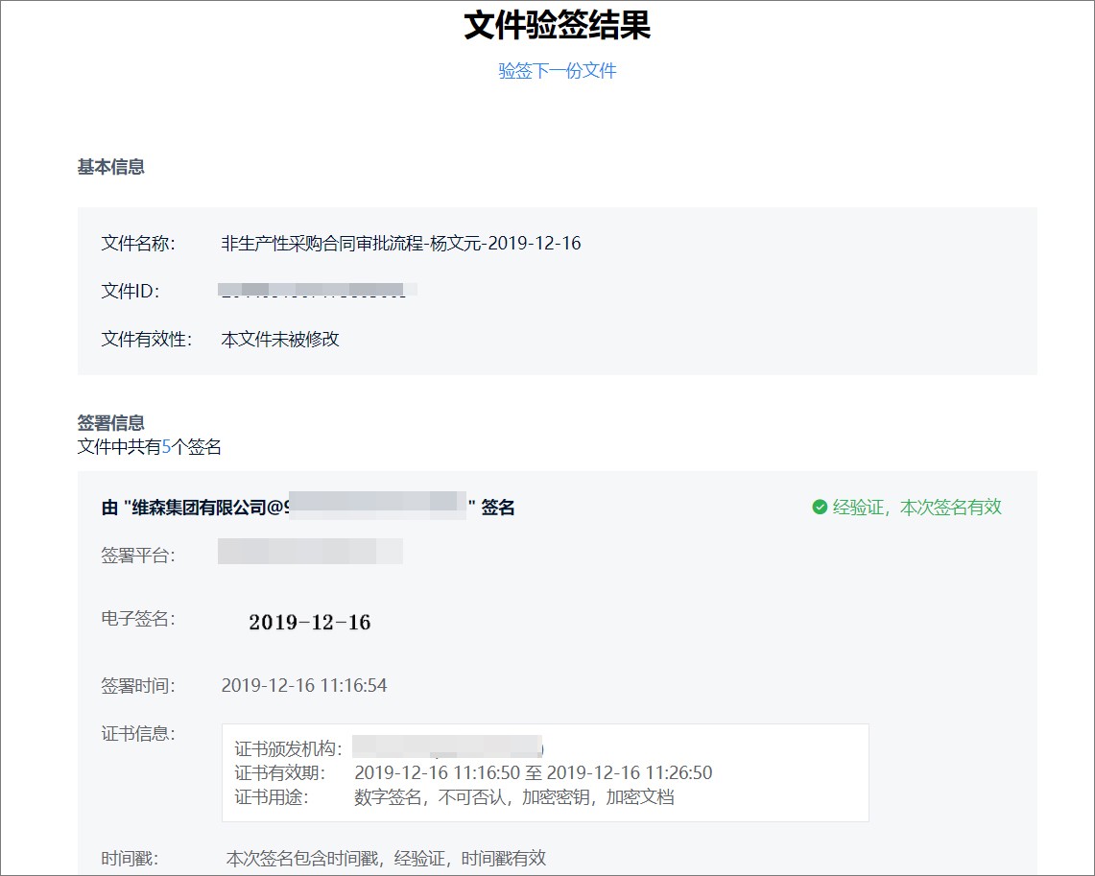Image resolution: width=1095 pixels, height=876 pixels.
Task: Click the 签署平台 label
Action: click(x=138, y=556)
